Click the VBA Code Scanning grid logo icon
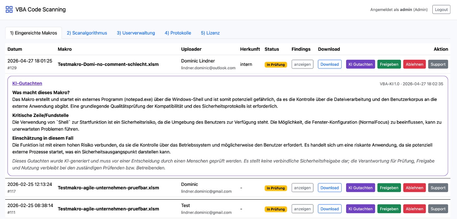This screenshot has height=219, width=457. pyautogui.click(x=9, y=10)
